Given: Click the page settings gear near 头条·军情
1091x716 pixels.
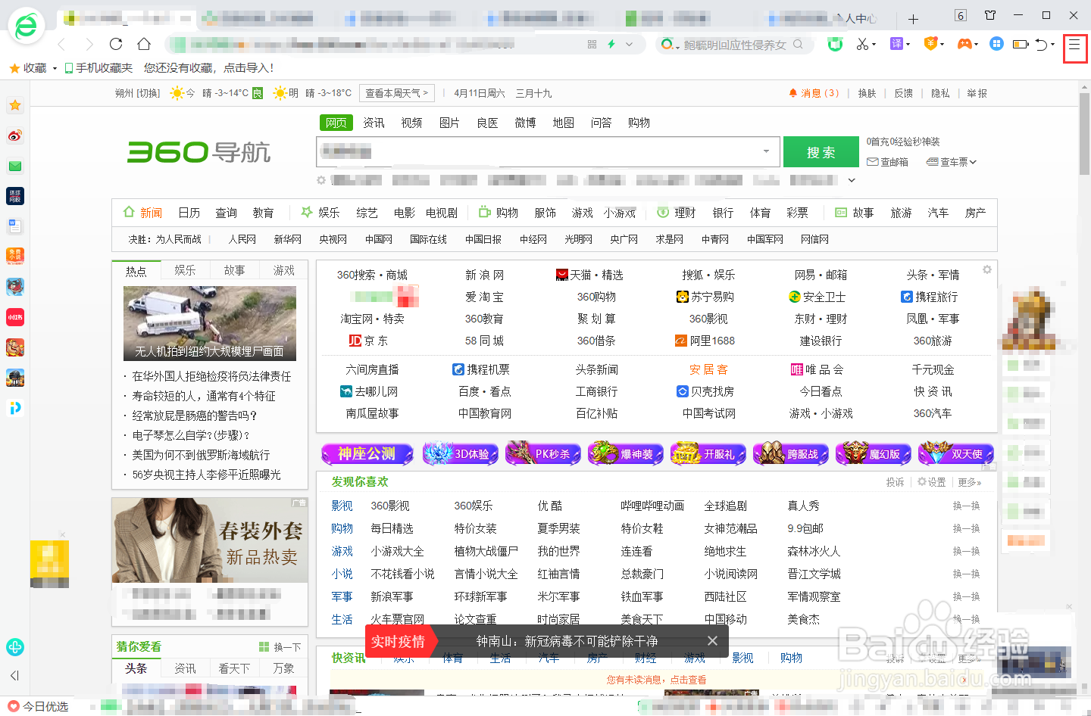Looking at the screenshot, I should pos(986,269).
